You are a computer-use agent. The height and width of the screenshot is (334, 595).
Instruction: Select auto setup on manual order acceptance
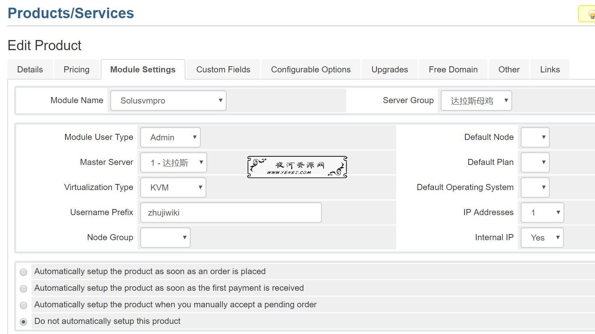23,305
